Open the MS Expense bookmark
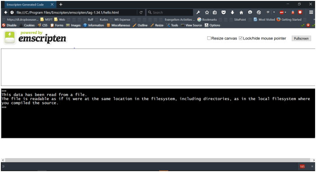This screenshot has height=172, width=316. [120, 20]
